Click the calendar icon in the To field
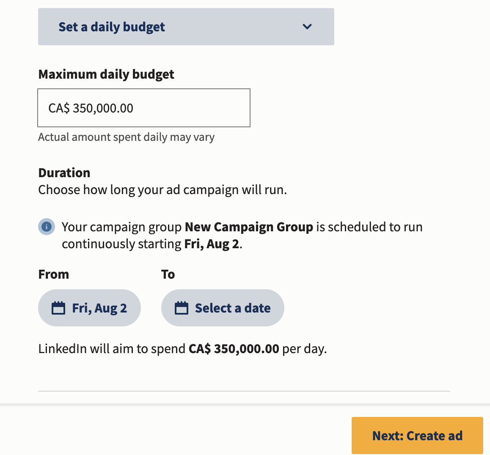490x455 pixels. [x=180, y=307]
